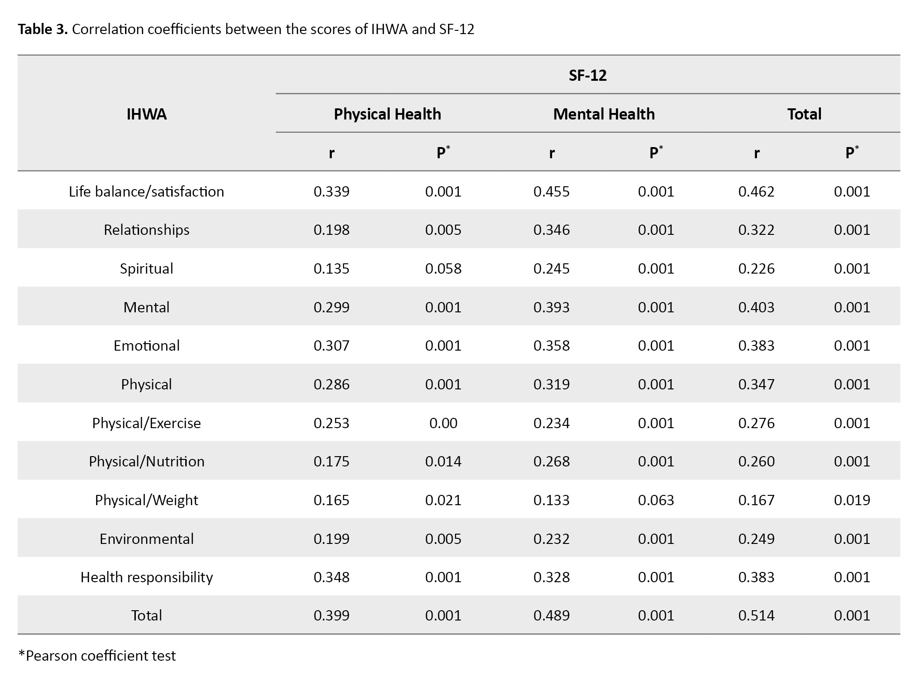This screenshot has height=677, width=918.
Task: Click the Environmental row label
Action: click(x=146, y=539)
